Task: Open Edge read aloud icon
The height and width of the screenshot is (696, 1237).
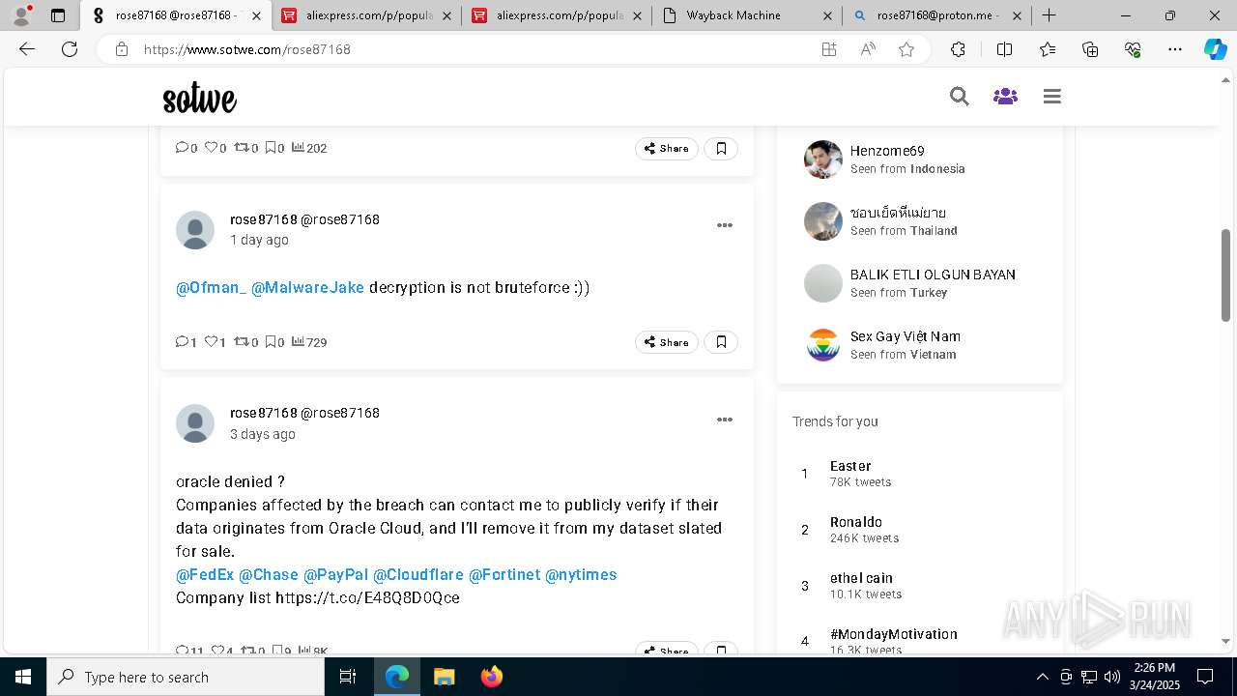Action: pyautogui.click(x=868, y=49)
